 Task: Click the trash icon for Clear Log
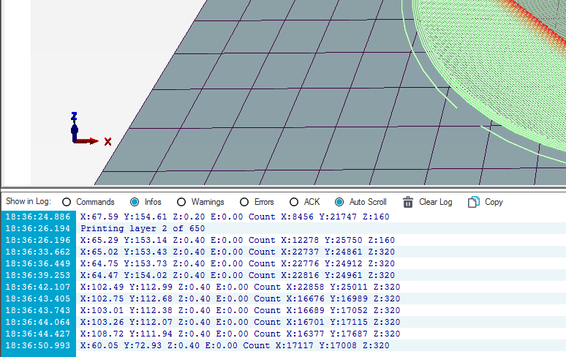pyautogui.click(x=408, y=202)
